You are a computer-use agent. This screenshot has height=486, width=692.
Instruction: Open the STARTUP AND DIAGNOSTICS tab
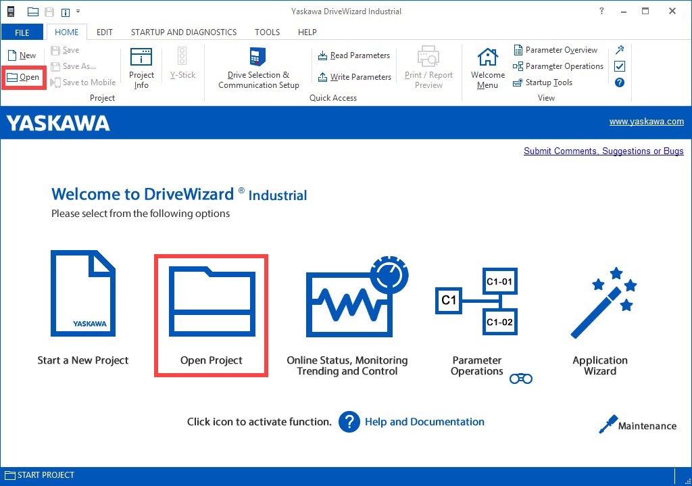[x=184, y=32]
